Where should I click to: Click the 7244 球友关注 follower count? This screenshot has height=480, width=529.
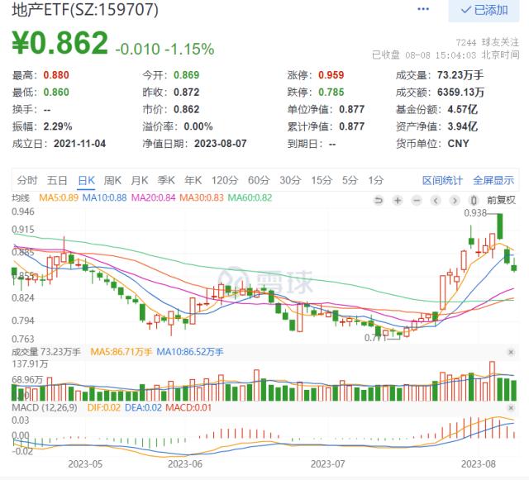[487, 42]
